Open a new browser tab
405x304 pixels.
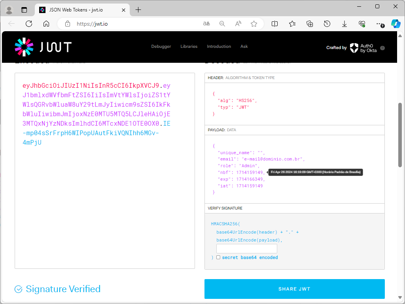coord(138,10)
